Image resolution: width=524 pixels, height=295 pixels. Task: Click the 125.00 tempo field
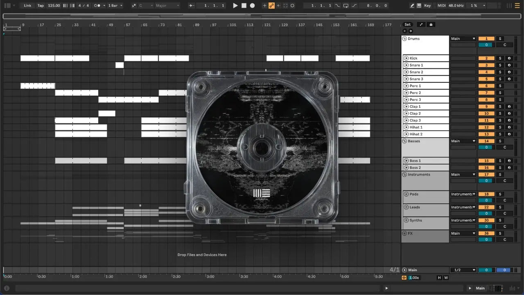(x=54, y=6)
